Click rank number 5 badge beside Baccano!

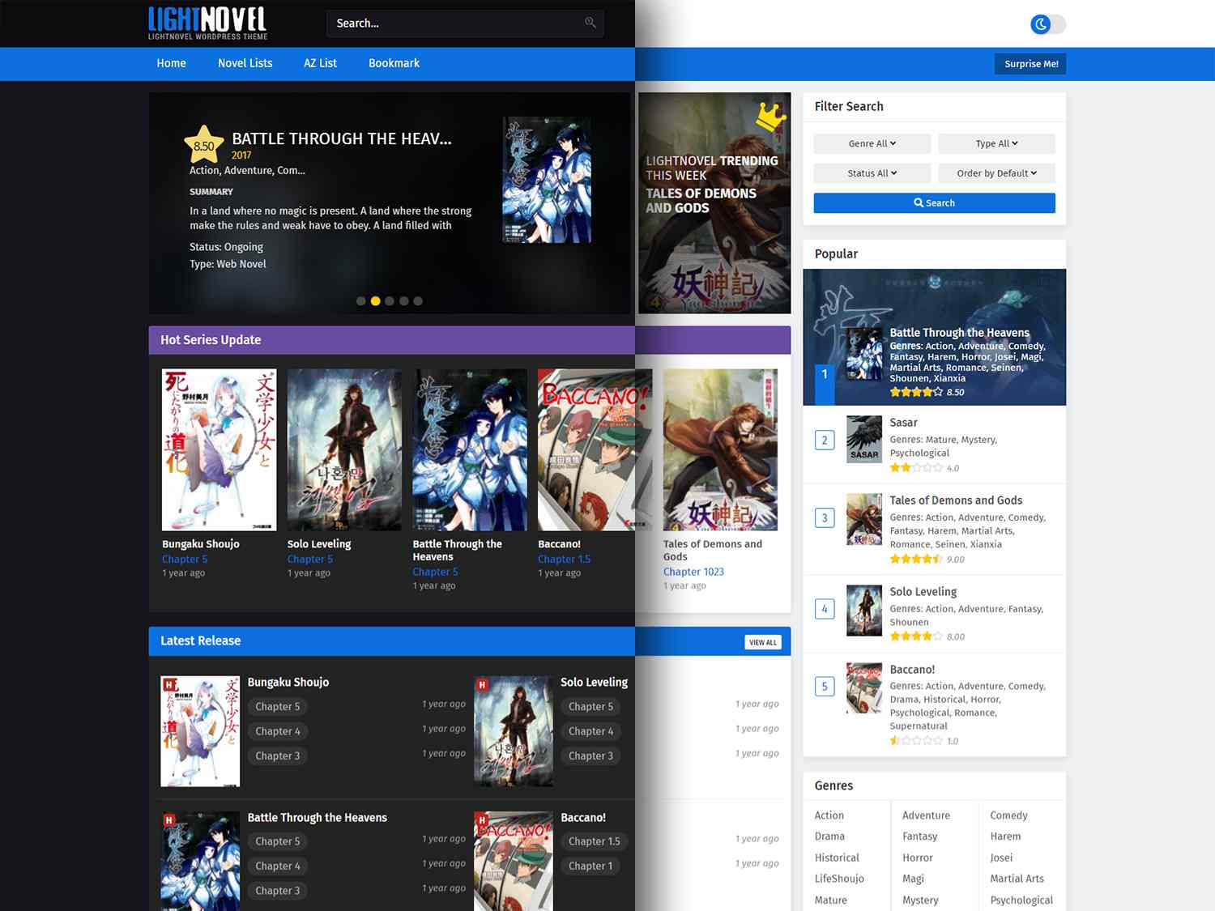825,687
